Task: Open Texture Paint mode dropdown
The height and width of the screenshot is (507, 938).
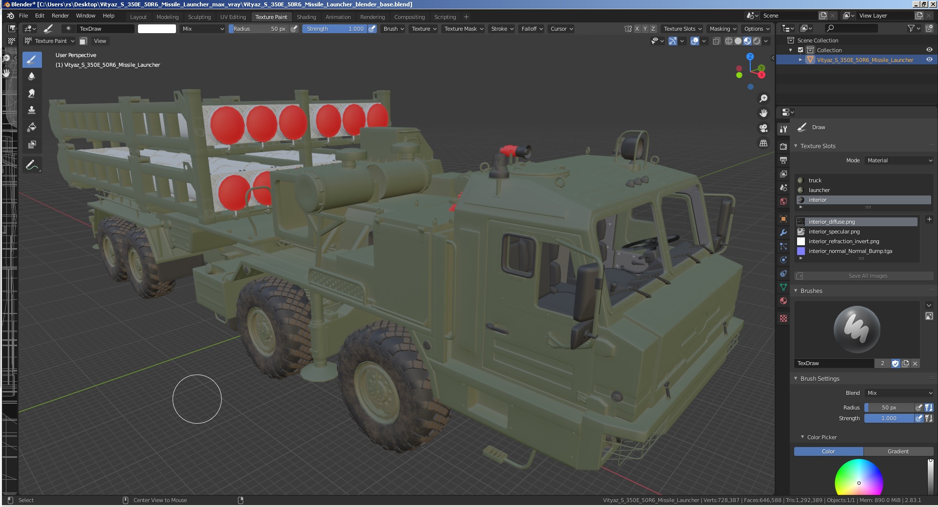Action: coord(50,41)
